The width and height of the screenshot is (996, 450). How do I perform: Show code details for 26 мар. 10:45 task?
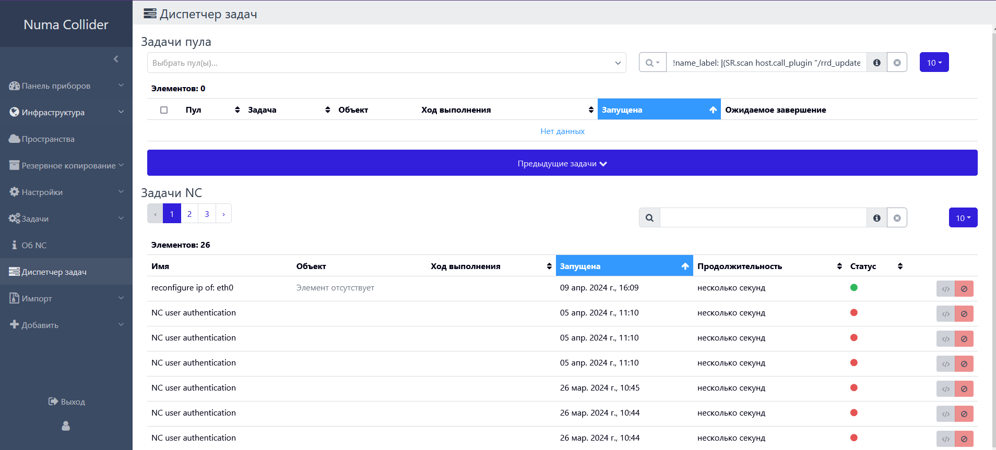coord(945,388)
